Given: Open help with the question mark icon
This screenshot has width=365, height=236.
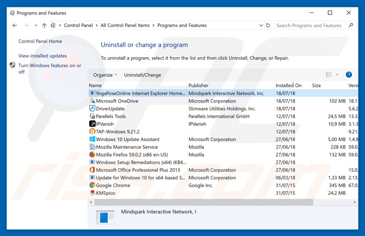Looking at the screenshot, I should 349,75.
